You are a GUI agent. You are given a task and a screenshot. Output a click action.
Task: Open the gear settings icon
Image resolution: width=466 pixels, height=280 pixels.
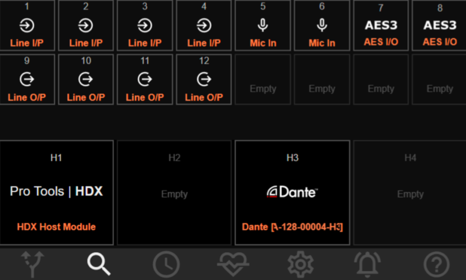300,264
